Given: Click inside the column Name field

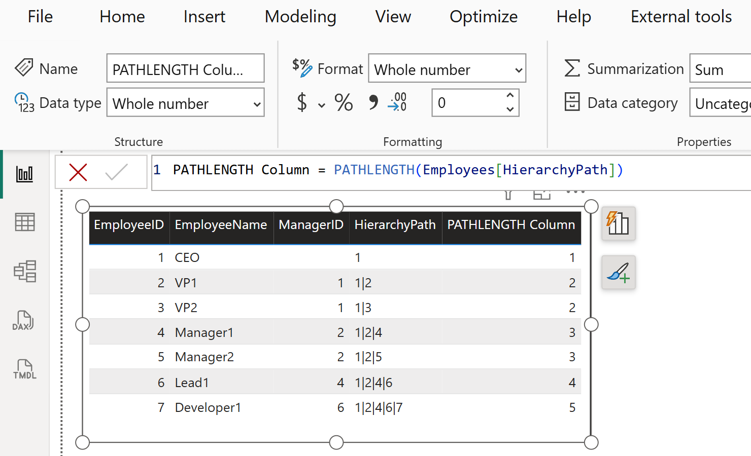Looking at the screenshot, I should pyautogui.click(x=185, y=68).
